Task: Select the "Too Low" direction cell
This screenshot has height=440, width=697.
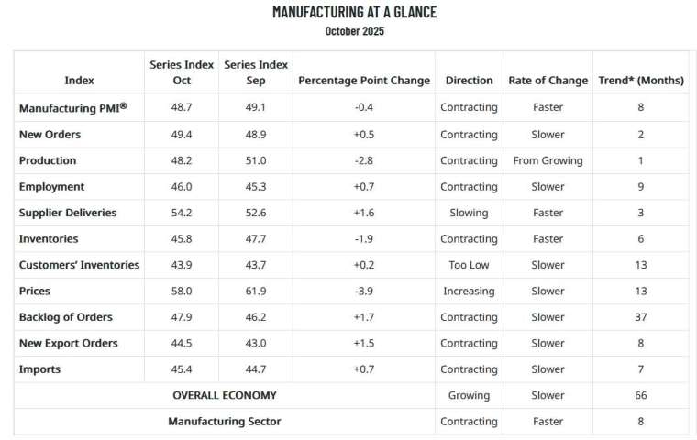Action: (x=469, y=265)
